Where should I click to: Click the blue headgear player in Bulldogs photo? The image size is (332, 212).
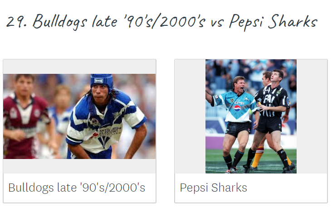106,116
